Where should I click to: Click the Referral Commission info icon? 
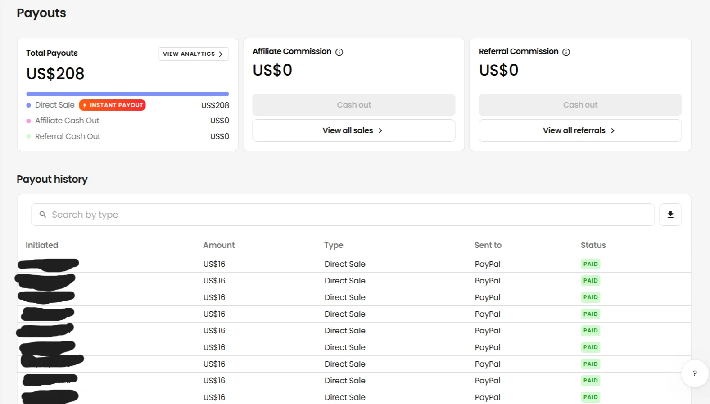tap(566, 52)
